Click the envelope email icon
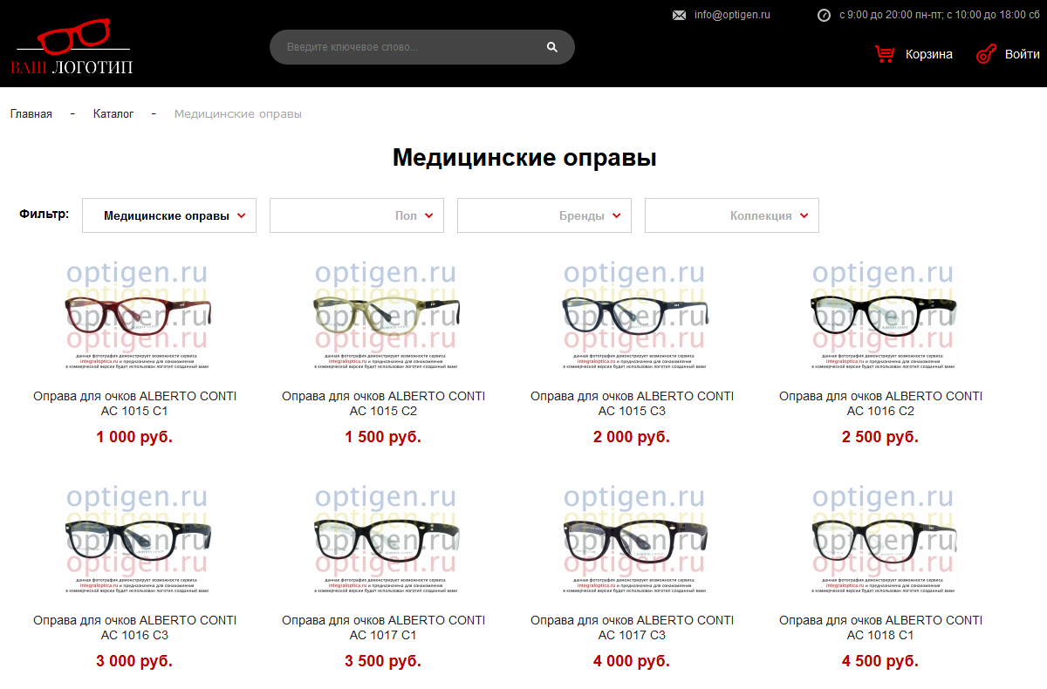This screenshot has height=689, width=1047. coord(679,15)
